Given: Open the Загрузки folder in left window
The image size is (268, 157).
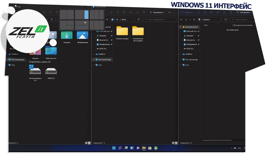Looking at the screenshot, I should click(x=67, y=37).
